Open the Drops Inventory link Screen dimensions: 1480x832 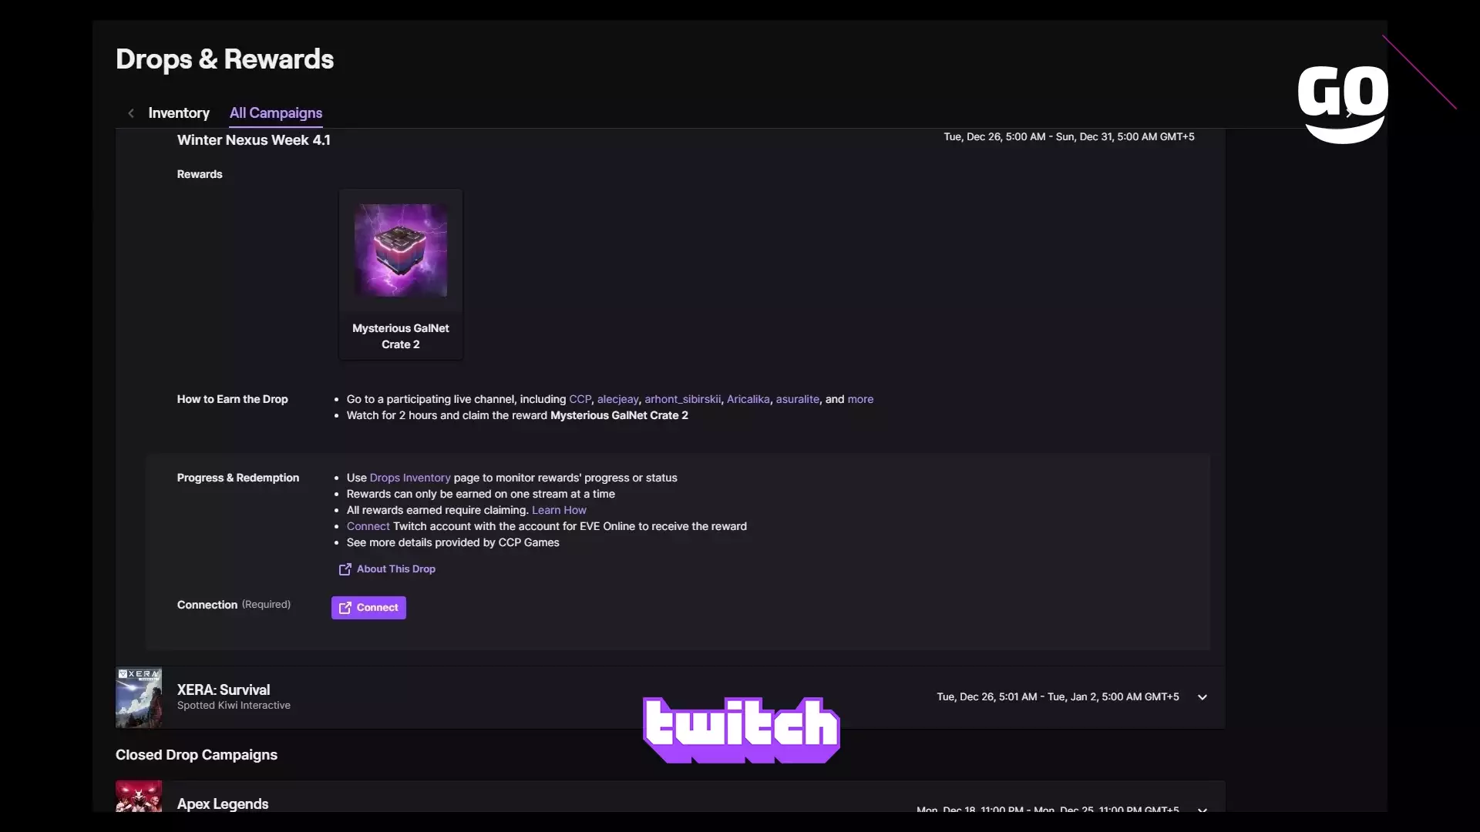coord(410,478)
